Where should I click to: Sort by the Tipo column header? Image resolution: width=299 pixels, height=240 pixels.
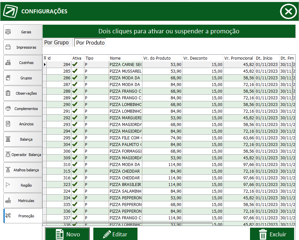click(x=96, y=58)
